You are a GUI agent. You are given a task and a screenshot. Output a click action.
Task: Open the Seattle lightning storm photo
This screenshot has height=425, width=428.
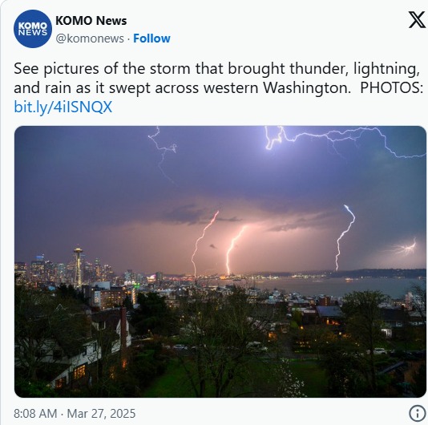pyautogui.click(x=220, y=261)
